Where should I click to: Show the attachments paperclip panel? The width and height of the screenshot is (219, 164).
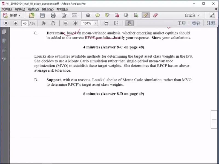pos(4,50)
